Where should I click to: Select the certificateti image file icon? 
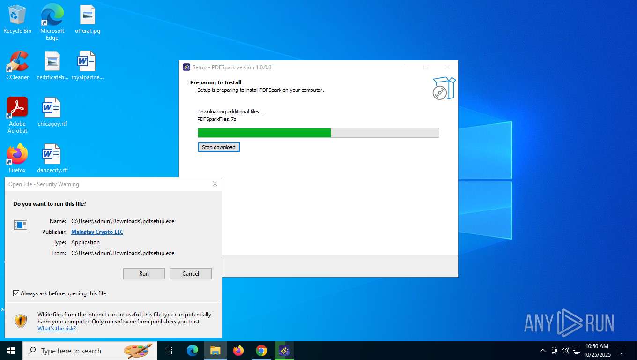52,66
